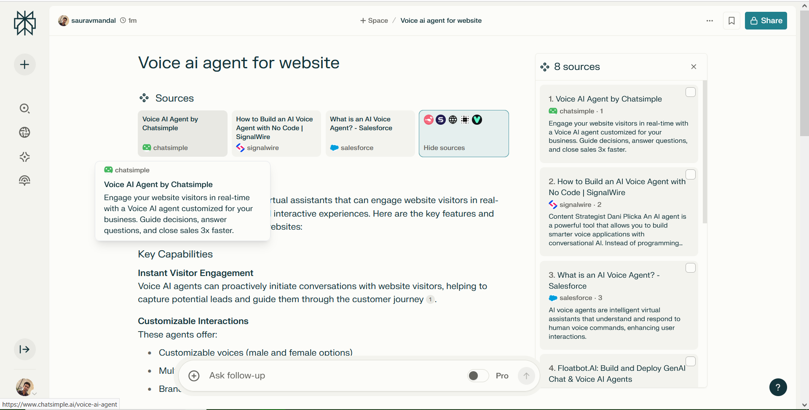
Task: Select the SignalWire source checkbox
Action: point(691,174)
